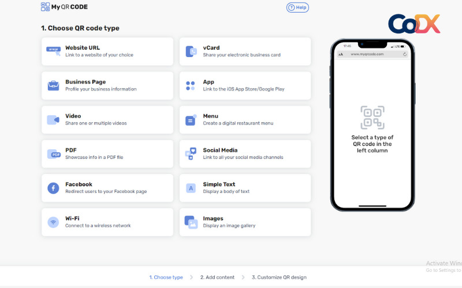Screen dimensions: 462x288
Task: Click 'Redirect users to your Facebook page'
Action: pos(106,191)
